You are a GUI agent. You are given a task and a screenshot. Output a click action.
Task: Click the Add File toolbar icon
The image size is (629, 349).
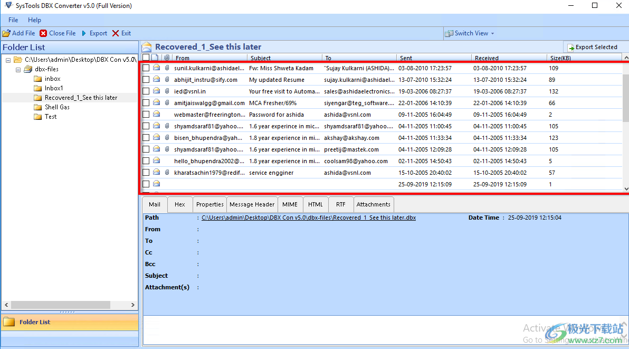[7, 33]
